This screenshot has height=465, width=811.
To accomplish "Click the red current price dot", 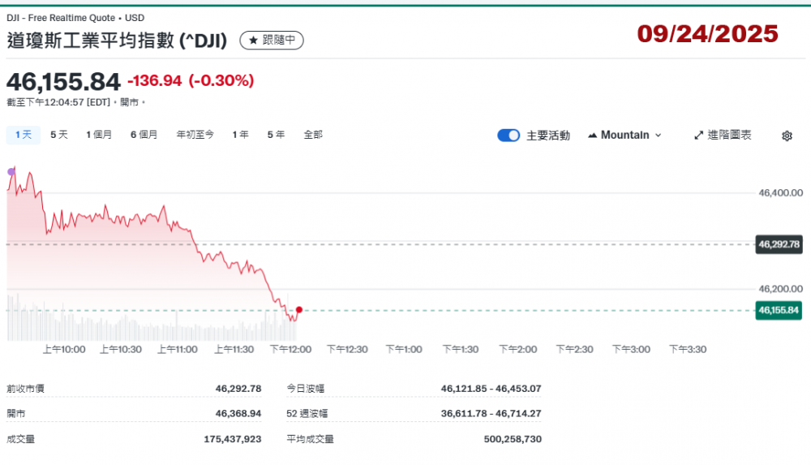I will tap(299, 310).
